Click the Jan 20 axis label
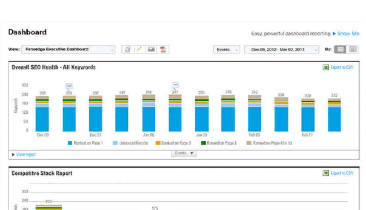The image size is (366, 210). pyautogui.click(x=201, y=135)
